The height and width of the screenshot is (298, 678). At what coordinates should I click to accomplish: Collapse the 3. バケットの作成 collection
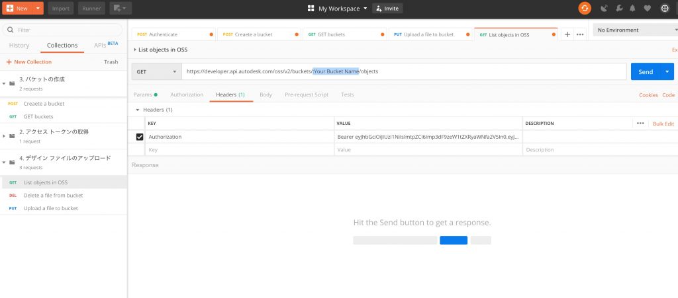click(4, 83)
